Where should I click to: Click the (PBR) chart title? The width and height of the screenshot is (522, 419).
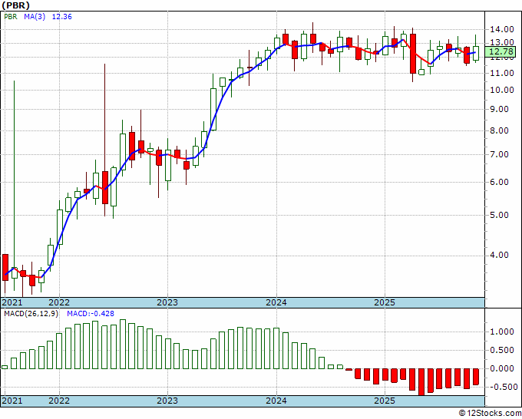coord(16,5)
